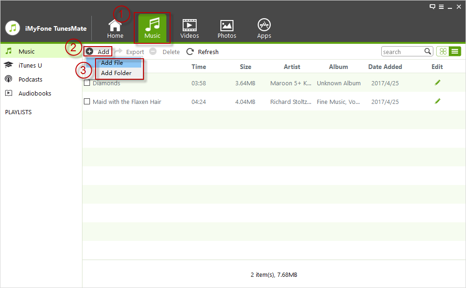Viewport: 466px width, 288px height.
Task: Click the PLAYLISTS heading
Action: click(18, 112)
